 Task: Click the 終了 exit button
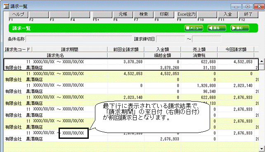click(248, 14)
